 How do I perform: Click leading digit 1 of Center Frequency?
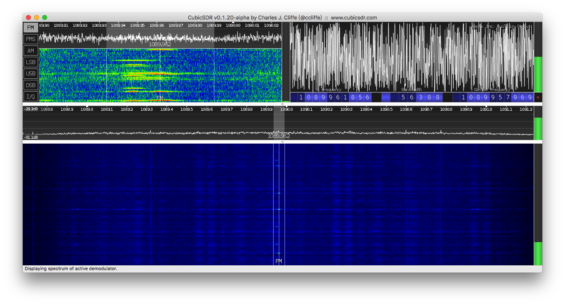(x=464, y=97)
